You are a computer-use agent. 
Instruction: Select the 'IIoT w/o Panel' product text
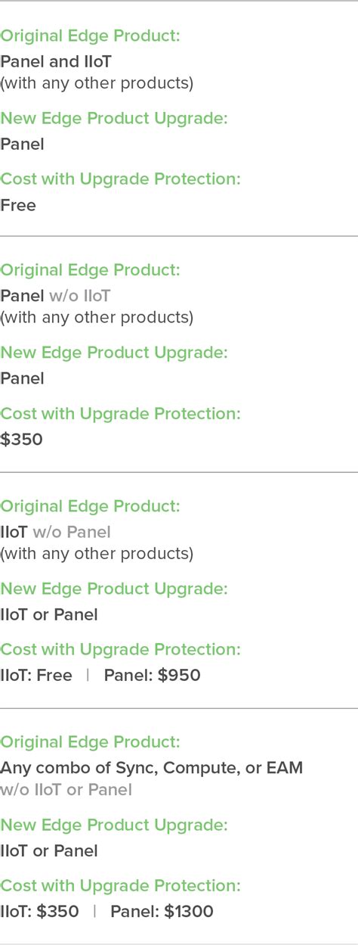pyautogui.click(x=55, y=532)
